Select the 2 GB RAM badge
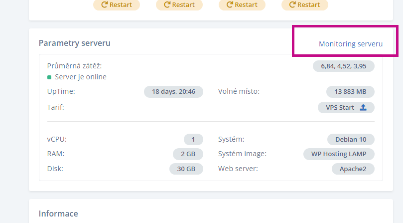 coord(188,154)
